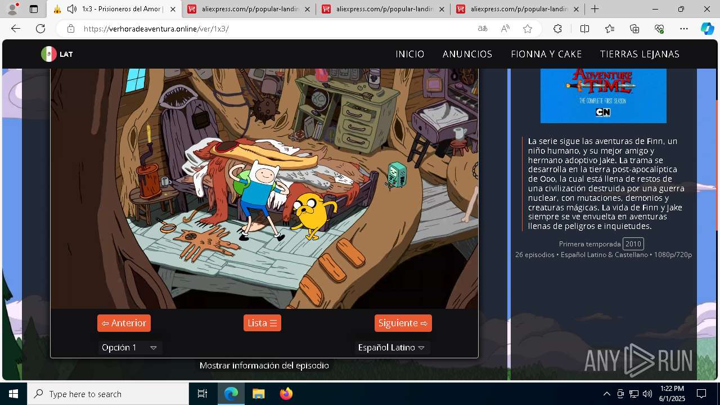
Task: Open the translate page icon
Action: point(482,29)
